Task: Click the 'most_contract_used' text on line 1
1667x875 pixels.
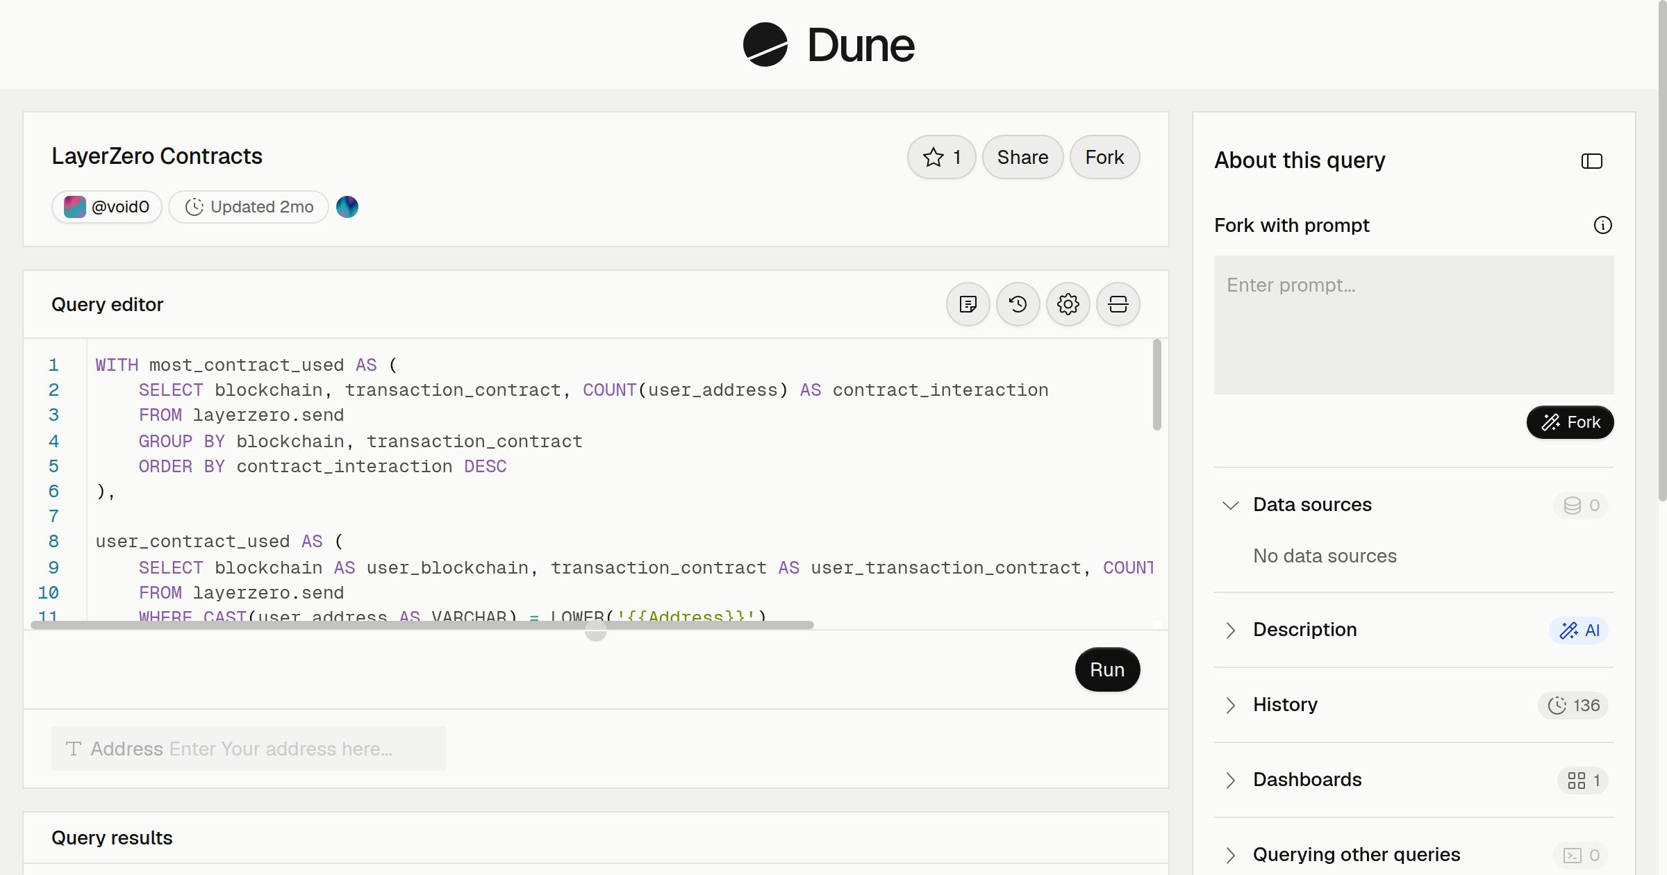Action: (247, 365)
